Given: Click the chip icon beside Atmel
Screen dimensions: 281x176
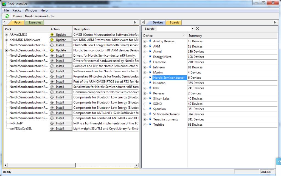Looking at the screenshot, I should pyautogui.click(x=150, y=51).
